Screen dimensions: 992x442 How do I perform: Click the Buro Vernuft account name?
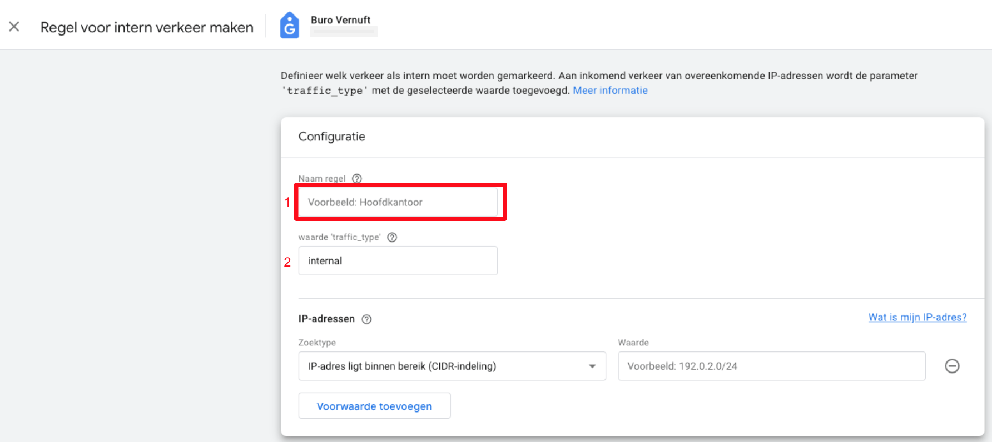(340, 20)
